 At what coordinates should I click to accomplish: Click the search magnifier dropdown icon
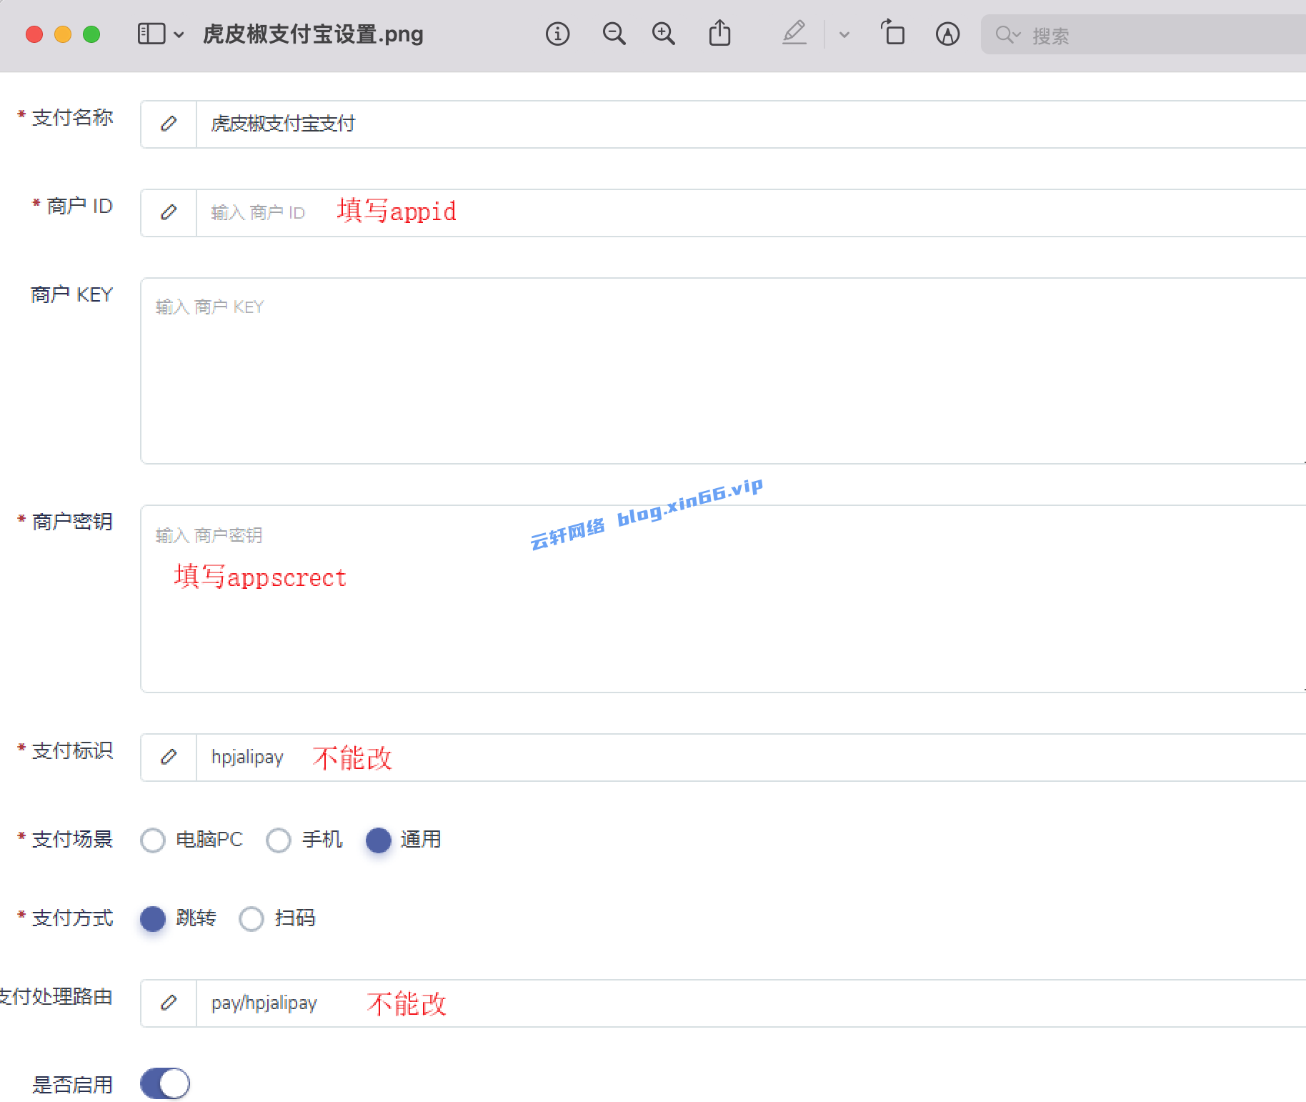(x=1008, y=34)
